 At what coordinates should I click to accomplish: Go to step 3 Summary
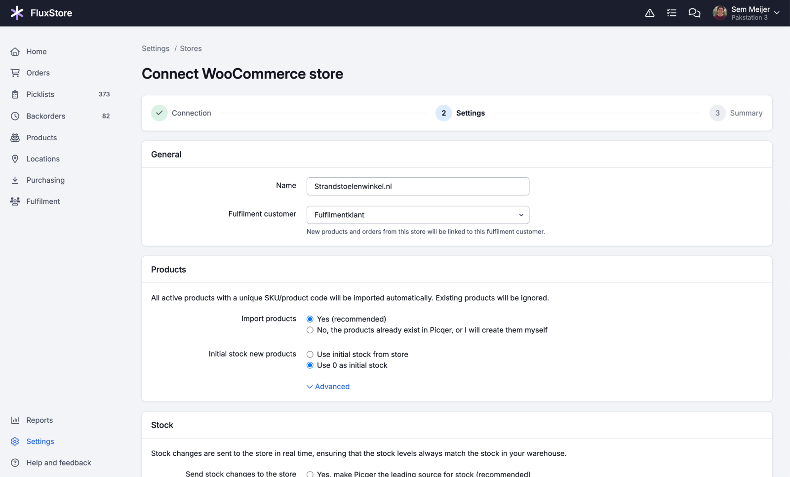tap(737, 113)
